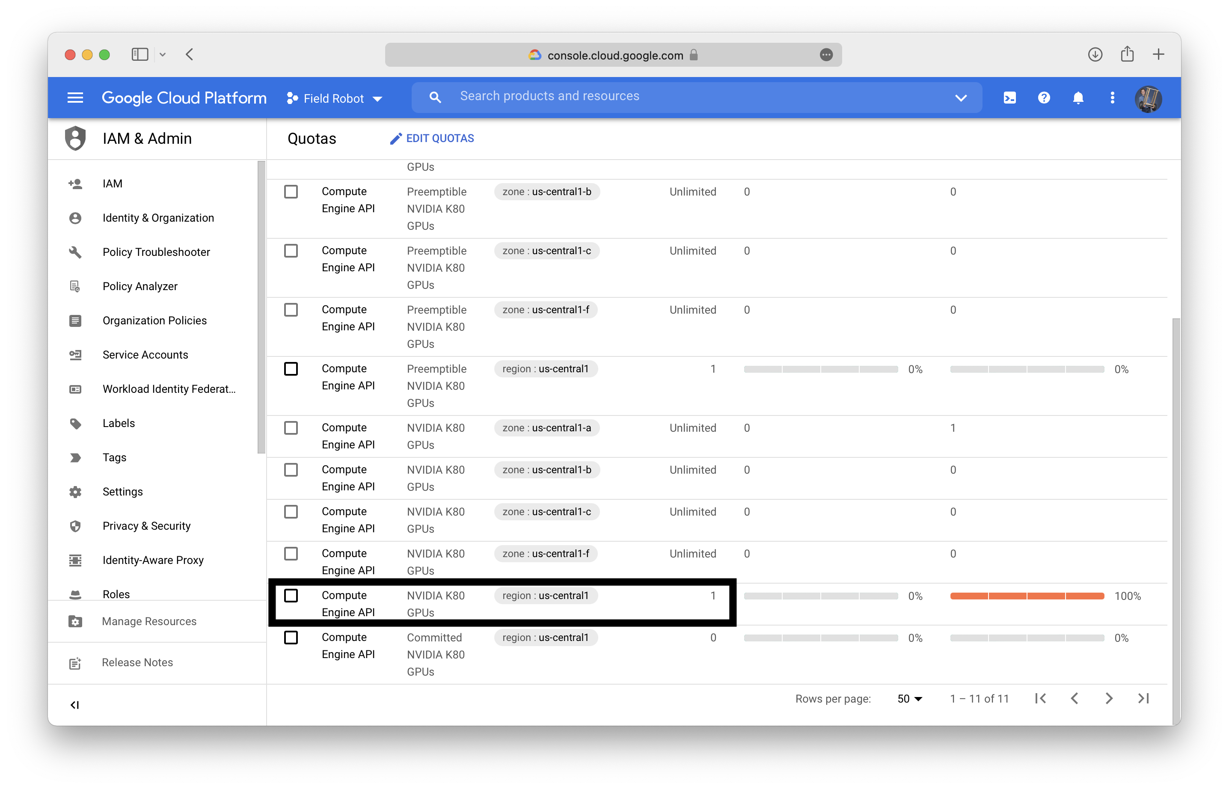The height and width of the screenshot is (789, 1229).
Task: Click the sidebar vertical scrollbar
Action: click(x=261, y=307)
